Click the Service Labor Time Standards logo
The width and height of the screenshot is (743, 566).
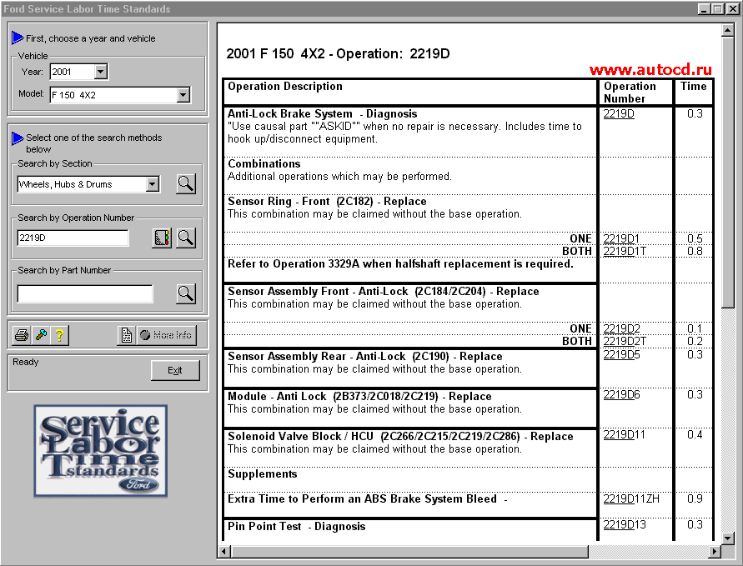[x=100, y=451]
